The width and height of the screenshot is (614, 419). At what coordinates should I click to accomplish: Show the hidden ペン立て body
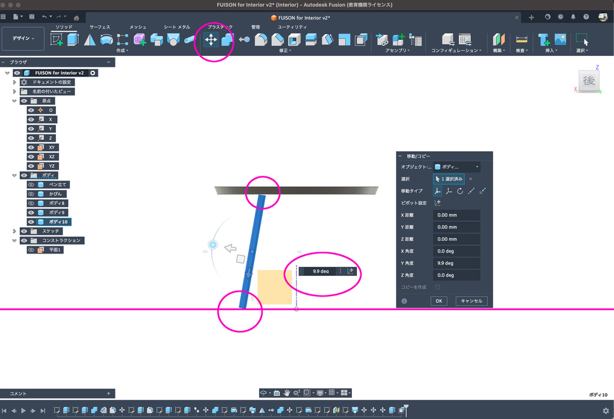31,185
